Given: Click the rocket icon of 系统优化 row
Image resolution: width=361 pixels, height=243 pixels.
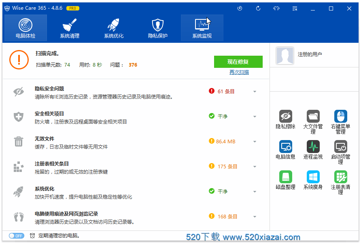Looking at the screenshot, I should [19, 192].
